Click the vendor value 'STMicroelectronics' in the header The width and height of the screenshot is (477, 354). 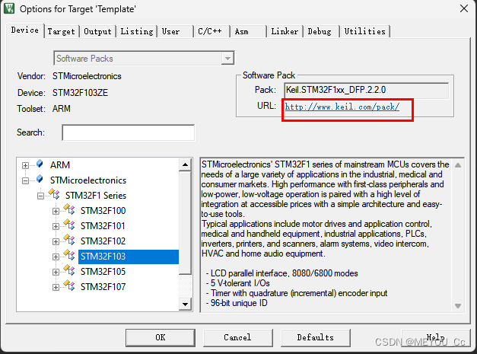click(x=87, y=76)
